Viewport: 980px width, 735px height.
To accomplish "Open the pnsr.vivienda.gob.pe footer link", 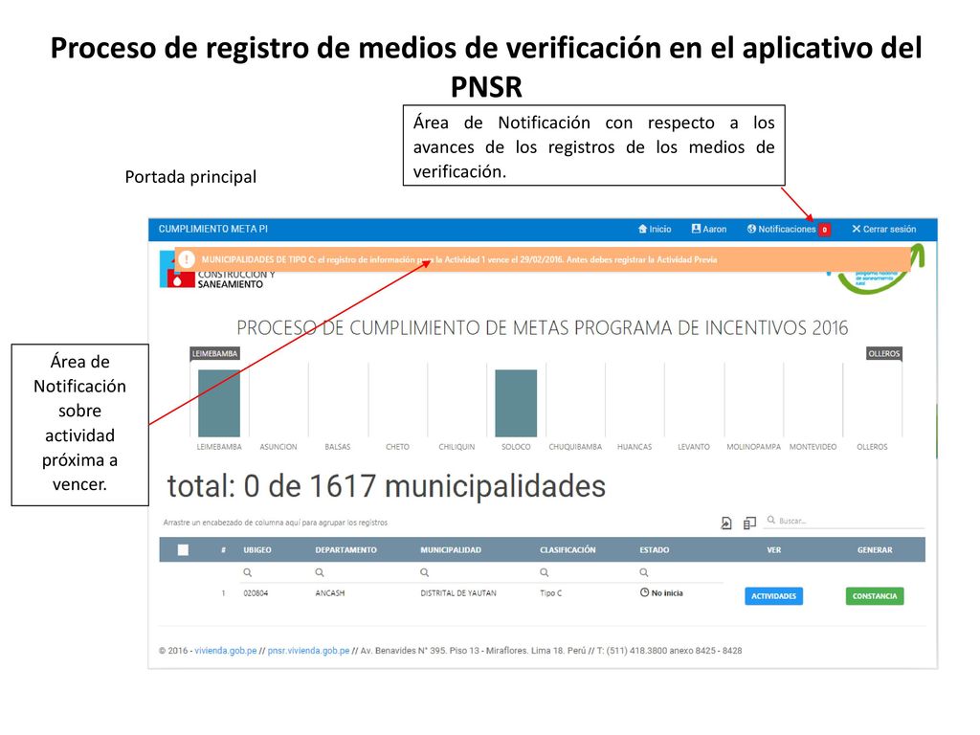I will coord(309,651).
